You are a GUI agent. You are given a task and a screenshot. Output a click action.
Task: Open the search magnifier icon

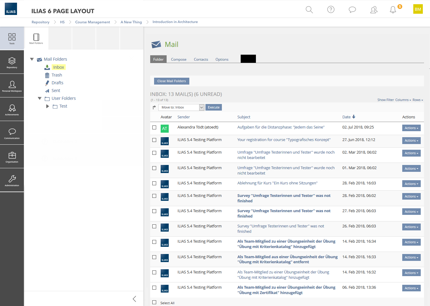coord(309,10)
